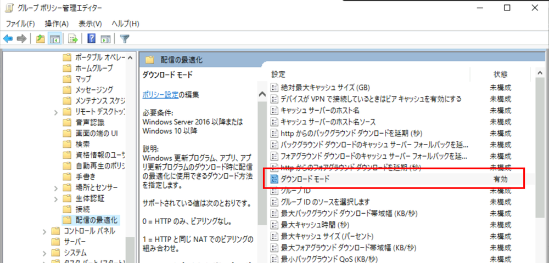This screenshot has width=549, height=263.
Task: Click the 状態 column header
Action: tap(500, 74)
